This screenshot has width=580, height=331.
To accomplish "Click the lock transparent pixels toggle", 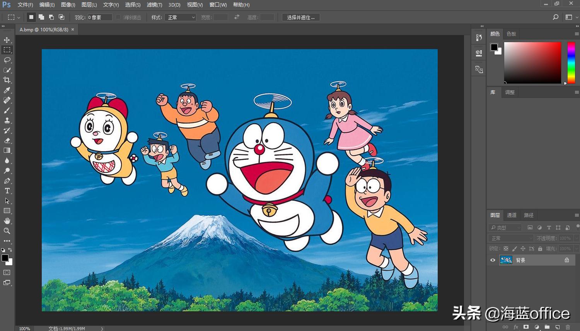I will [x=506, y=248].
